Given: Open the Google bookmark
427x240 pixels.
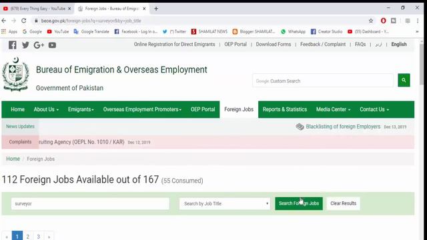Looking at the screenshot, I should click(32, 31).
